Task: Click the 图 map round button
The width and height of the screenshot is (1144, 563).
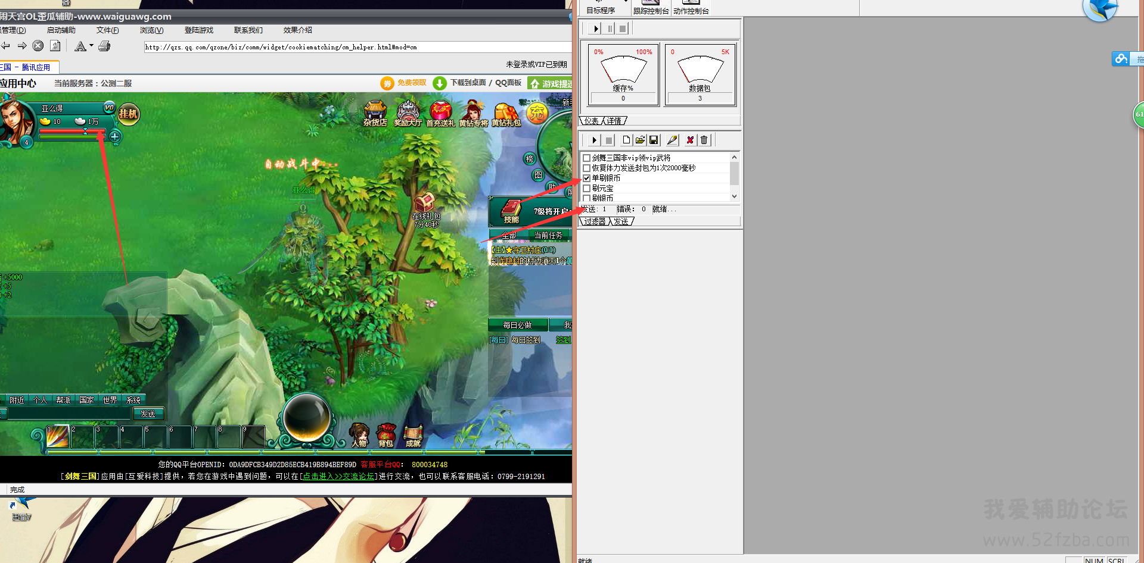Action: click(x=538, y=175)
